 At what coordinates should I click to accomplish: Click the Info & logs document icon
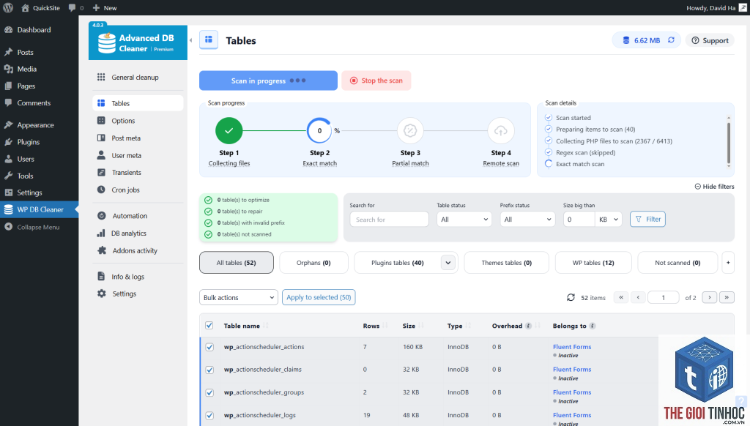click(x=101, y=277)
